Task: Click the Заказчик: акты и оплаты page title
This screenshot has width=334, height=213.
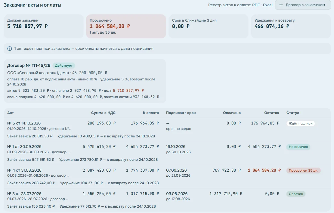Action: [x=32, y=5]
